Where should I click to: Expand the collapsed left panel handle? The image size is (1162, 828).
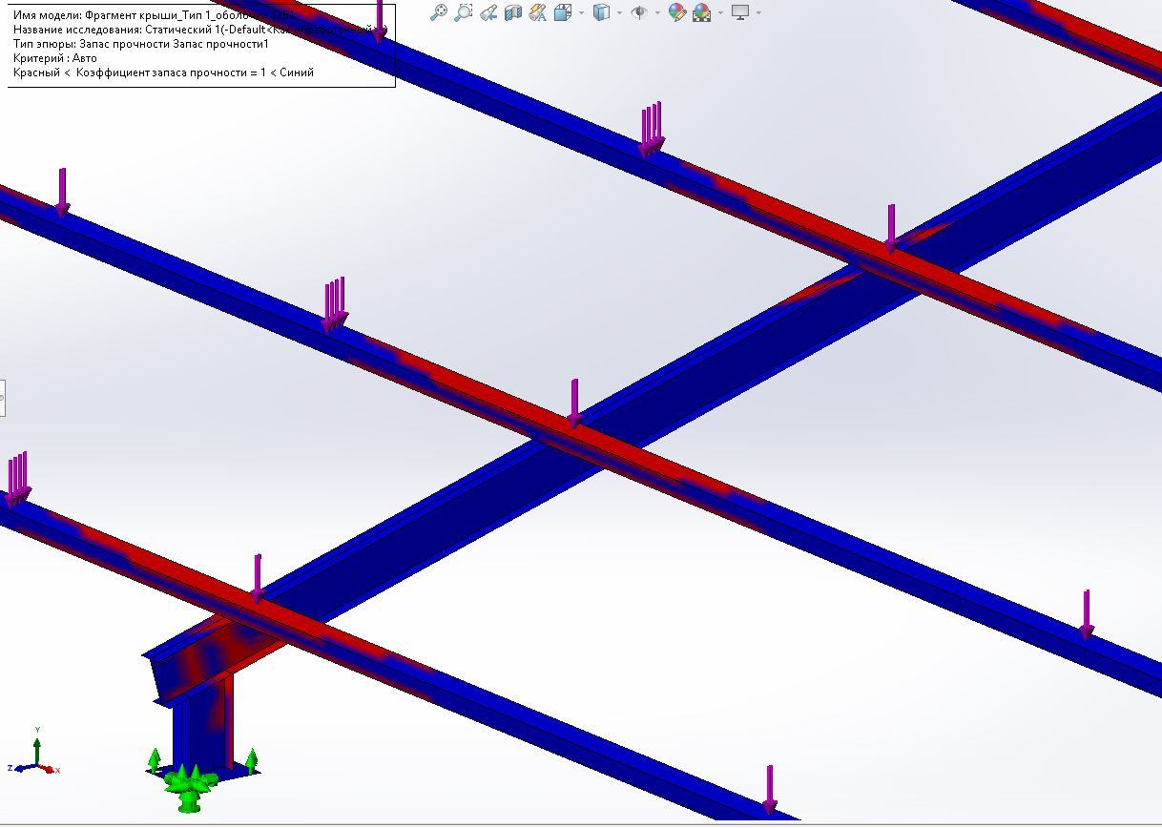2,398
